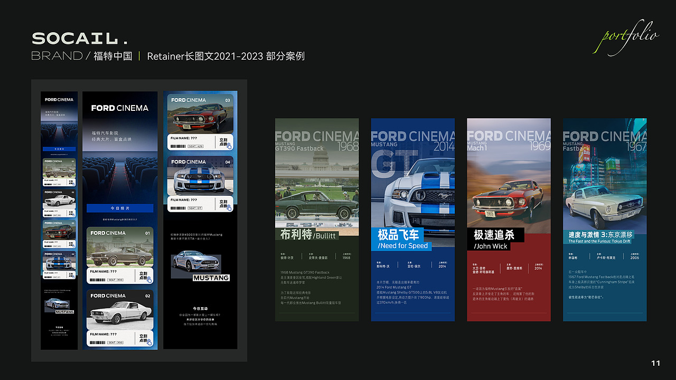
Task: Click the release year 2006 in the Tokyo Drift credits
Action: pos(634,258)
